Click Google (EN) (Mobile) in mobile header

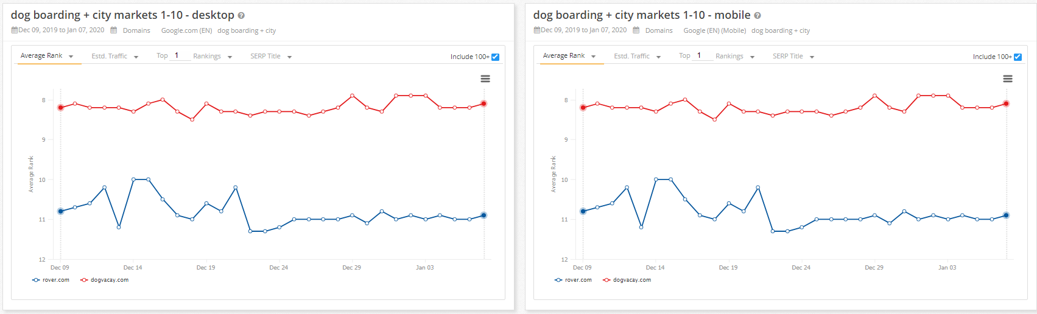click(x=714, y=30)
